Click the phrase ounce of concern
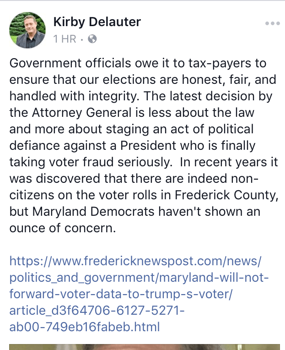Viewport: 285px width, 350px height. (x=63, y=229)
